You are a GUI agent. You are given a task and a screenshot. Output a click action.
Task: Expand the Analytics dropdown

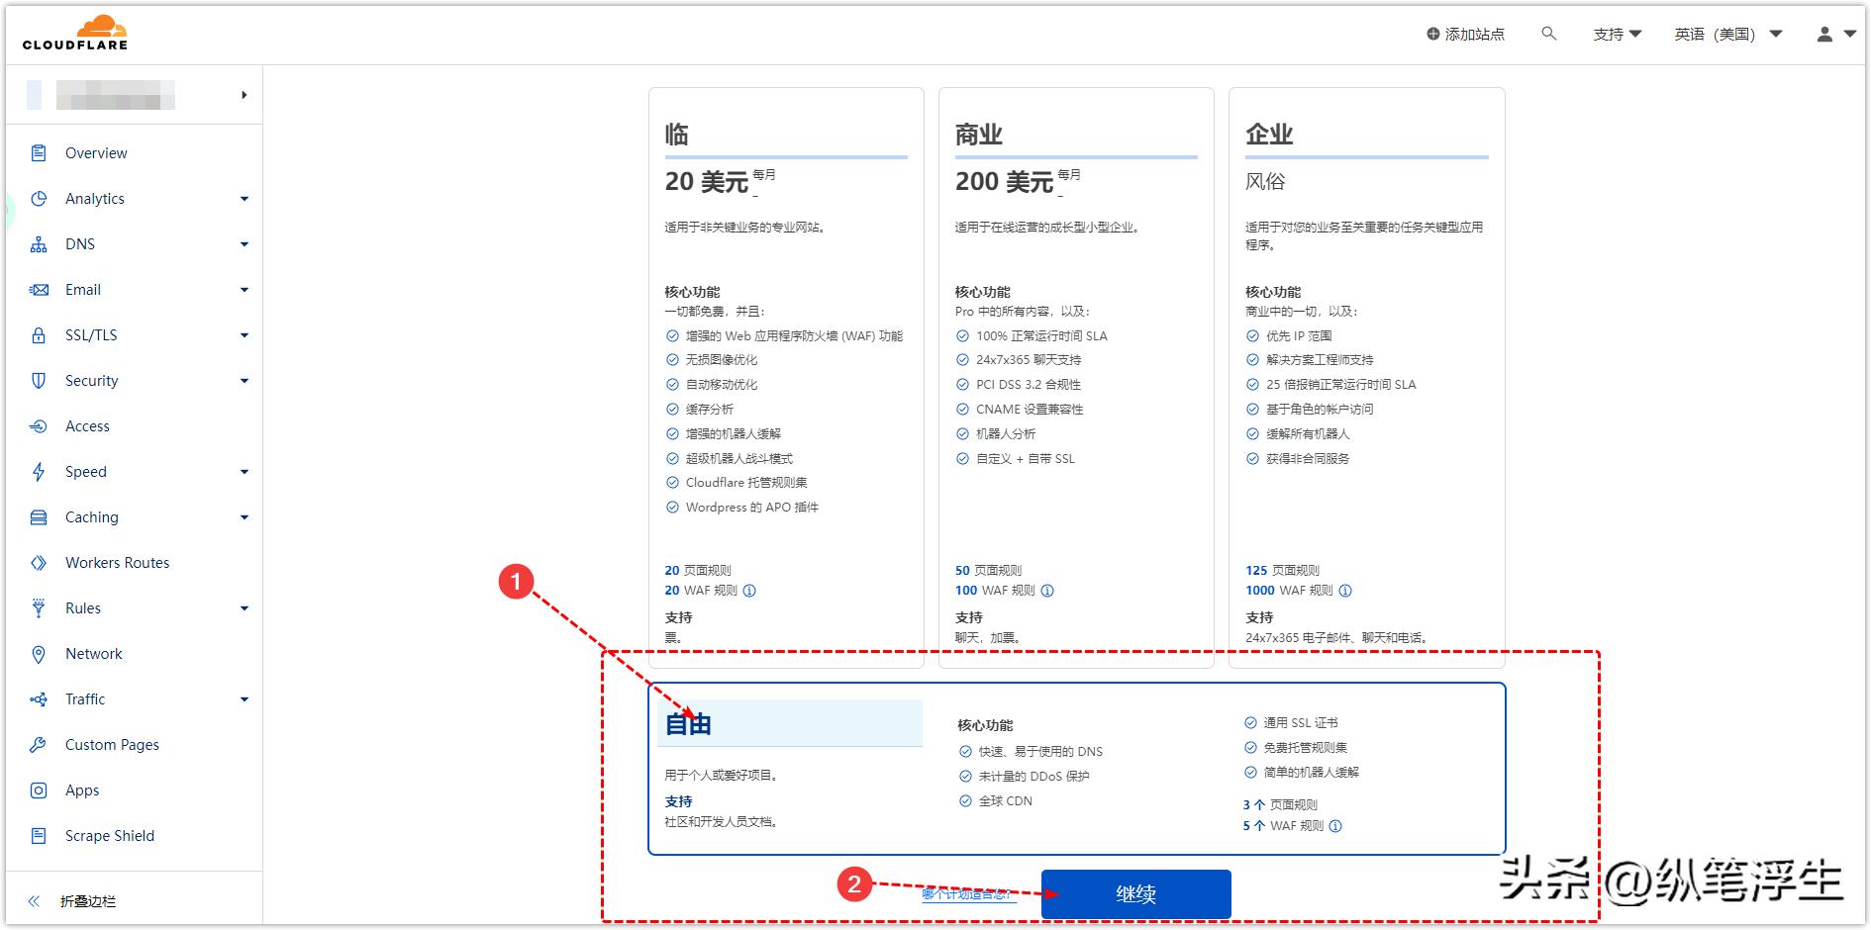[244, 198]
